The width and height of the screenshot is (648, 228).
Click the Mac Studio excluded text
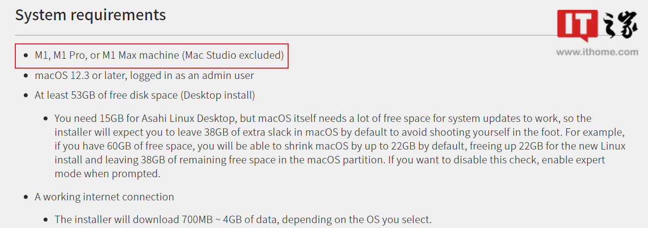233,55
